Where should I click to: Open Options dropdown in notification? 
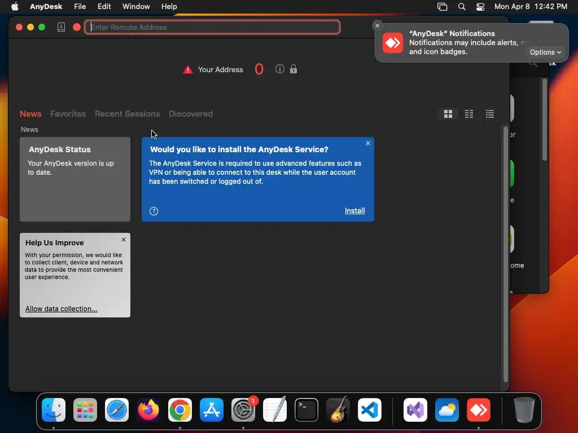click(546, 52)
